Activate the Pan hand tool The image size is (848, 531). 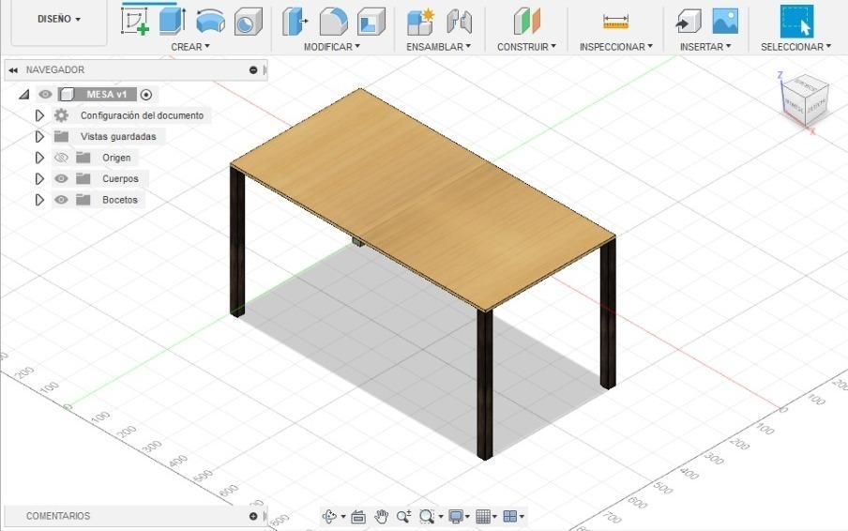(381, 516)
